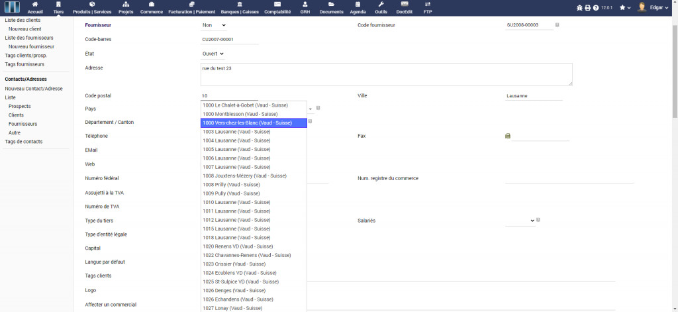Open the bookmarks star dropdown
The height and width of the screenshot is (312, 678).
click(x=624, y=8)
